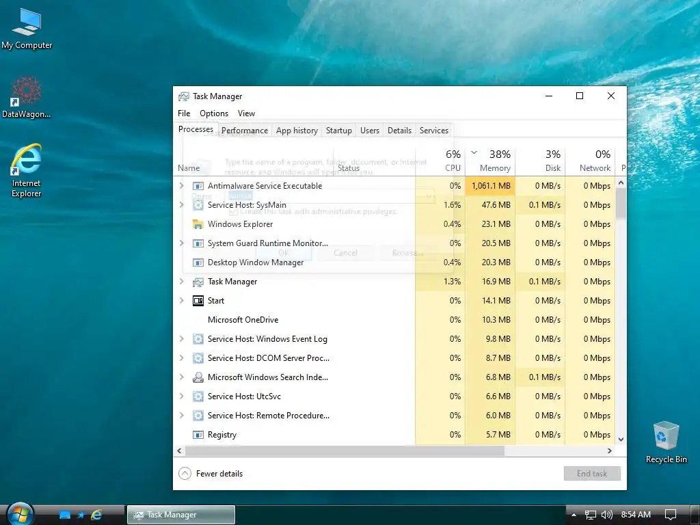Click the horizontal scrollbar thumb

[345, 451]
